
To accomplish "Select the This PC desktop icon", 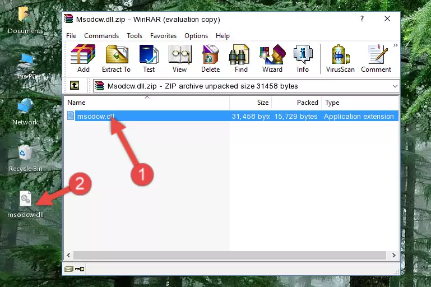I will click(x=26, y=66).
